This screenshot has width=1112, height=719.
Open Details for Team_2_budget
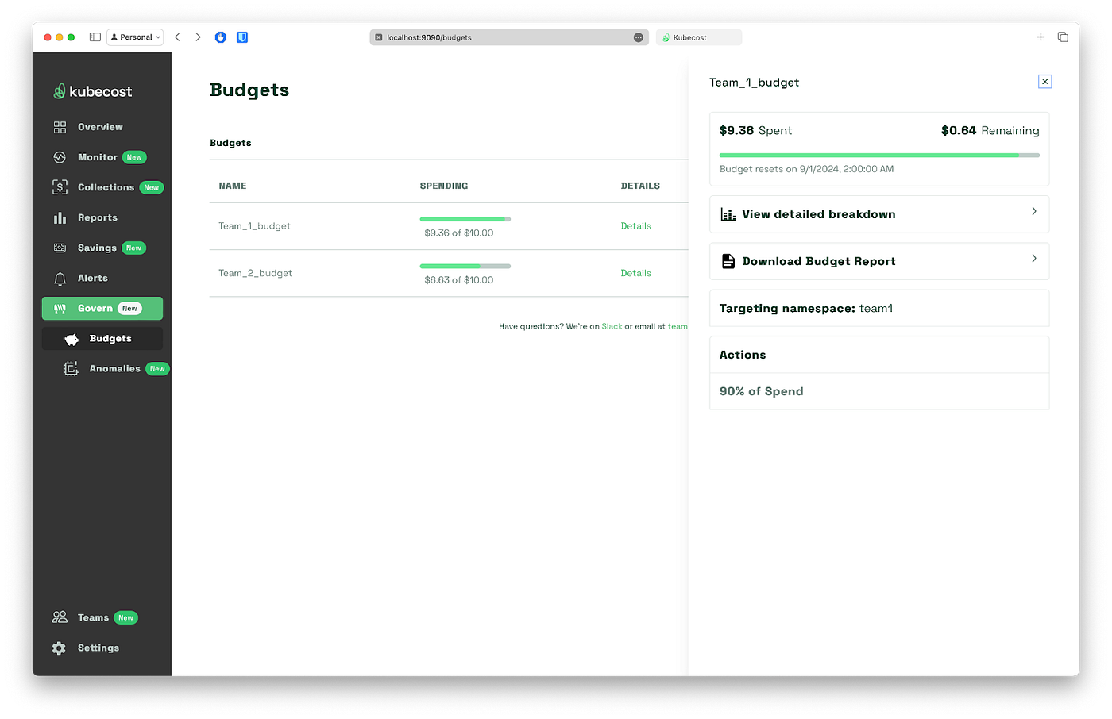coord(636,273)
